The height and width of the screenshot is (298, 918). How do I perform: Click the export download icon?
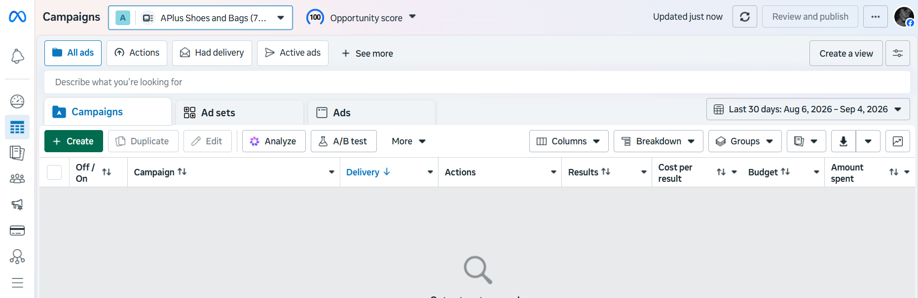coord(843,141)
